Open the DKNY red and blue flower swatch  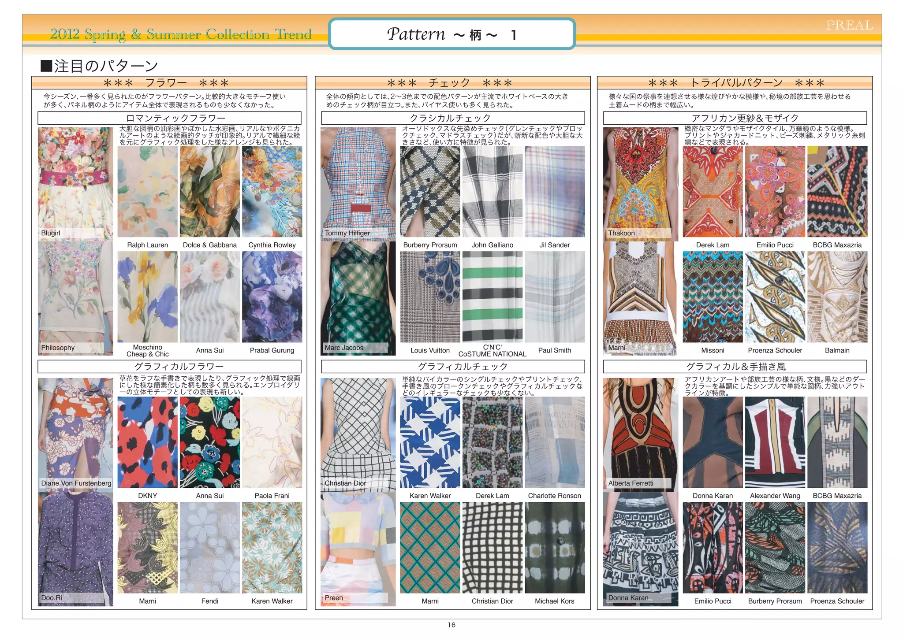point(148,442)
